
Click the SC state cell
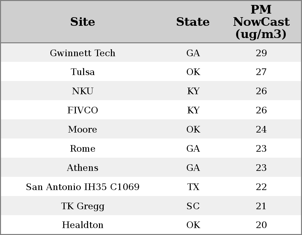pyautogui.click(x=193, y=206)
